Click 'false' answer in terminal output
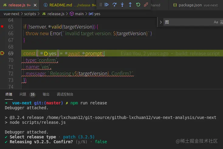223x149 pixels. pyautogui.click(x=101, y=142)
